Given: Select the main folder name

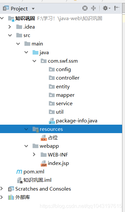Looking at the screenshot, I should point(37,44).
